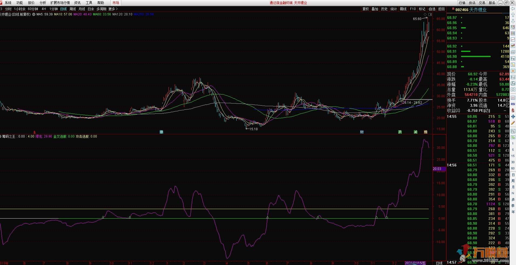Viewport: 516px width, 265px height.
Task: Open the intraday line chart icon
Action: (513, 40)
